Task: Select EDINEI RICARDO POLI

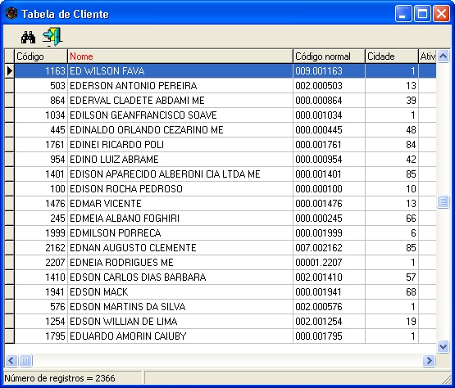Action: point(180,145)
